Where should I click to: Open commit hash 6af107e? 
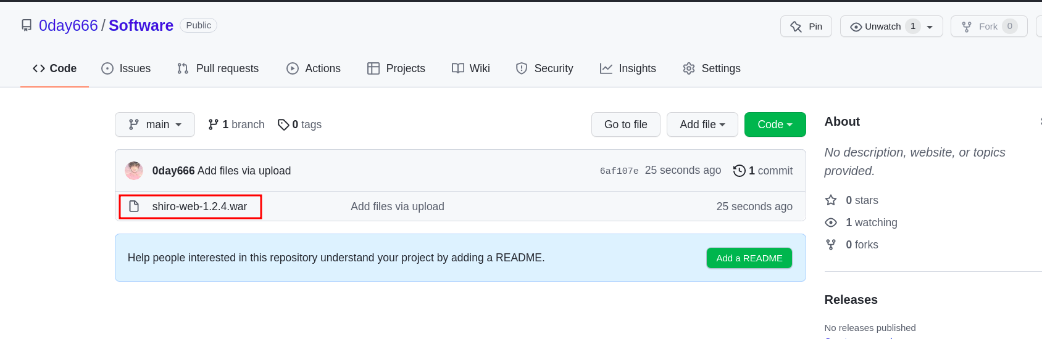[x=619, y=171]
